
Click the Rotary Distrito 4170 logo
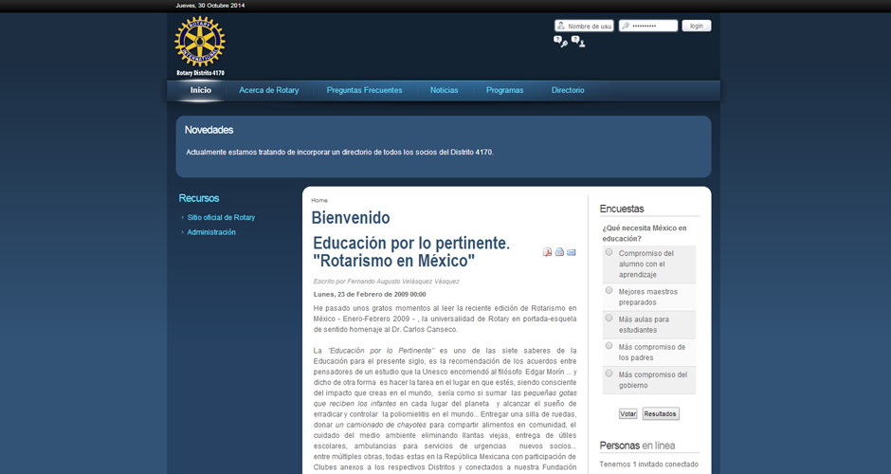pos(200,45)
